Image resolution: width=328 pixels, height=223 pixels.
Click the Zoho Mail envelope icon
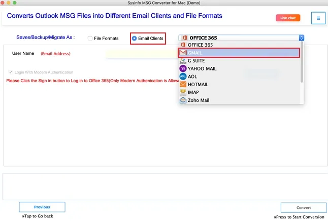[x=183, y=100]
